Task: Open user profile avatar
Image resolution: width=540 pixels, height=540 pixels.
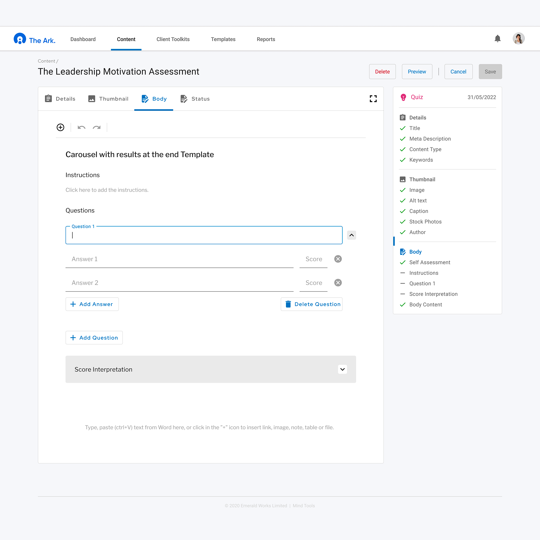Action: [x=518, y=39]
